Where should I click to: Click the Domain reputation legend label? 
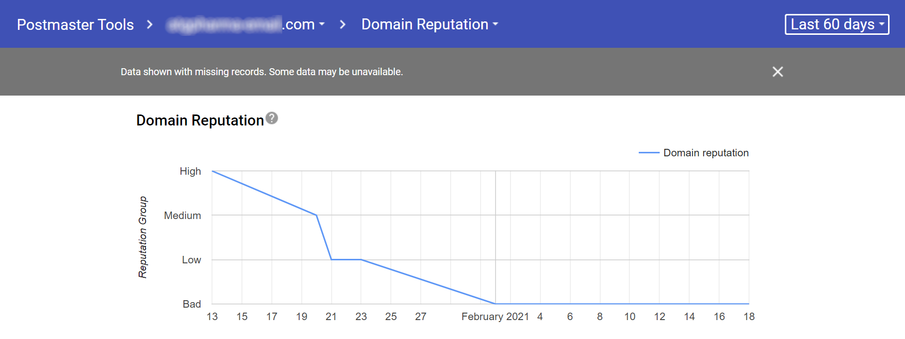(706, 153)
